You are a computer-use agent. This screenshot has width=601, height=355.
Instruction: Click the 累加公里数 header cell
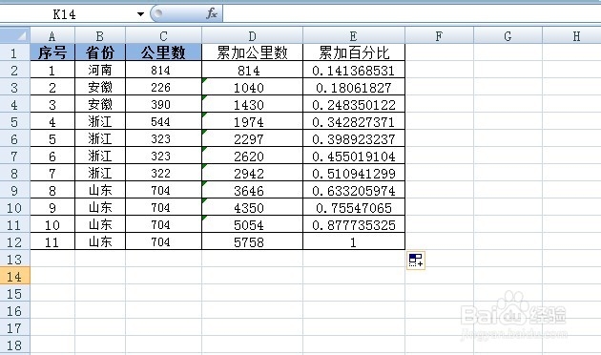252,52
